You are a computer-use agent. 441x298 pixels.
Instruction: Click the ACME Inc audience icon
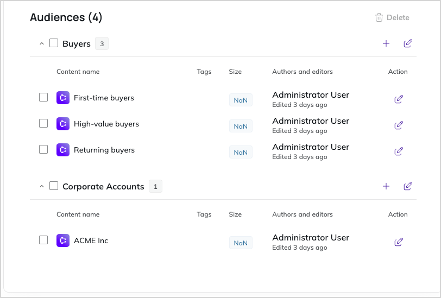63,240
